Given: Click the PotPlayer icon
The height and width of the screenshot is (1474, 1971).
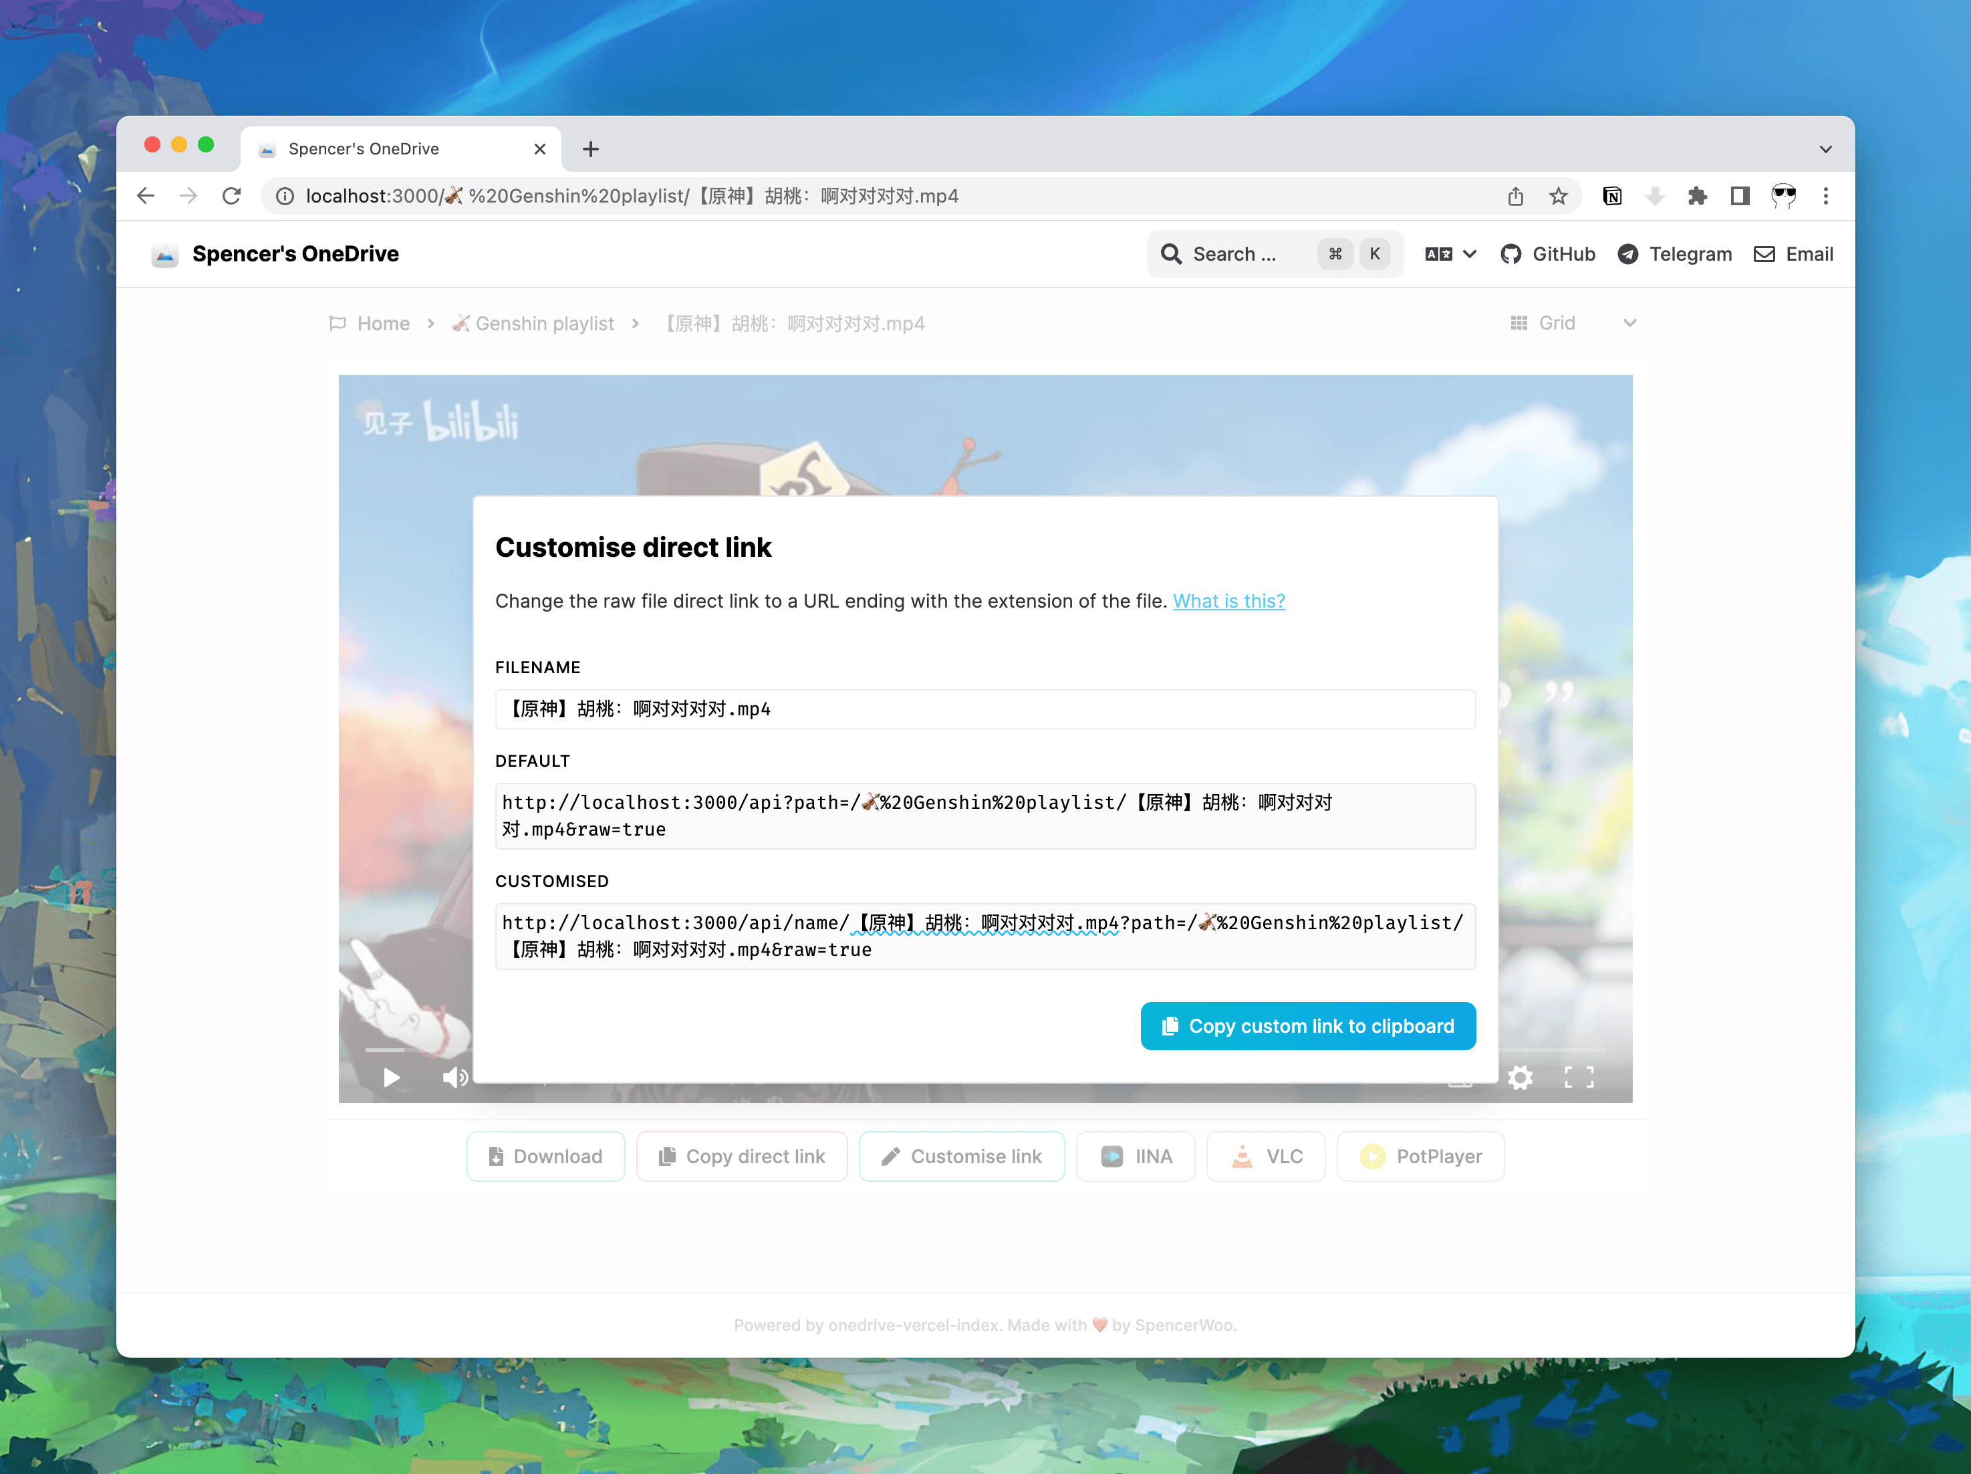Looking at the screenshot, I should 1371,1156.
